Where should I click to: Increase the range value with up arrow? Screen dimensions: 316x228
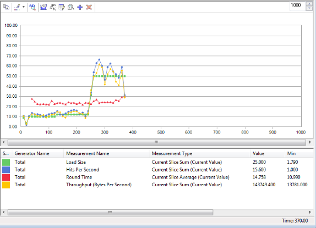309,4
